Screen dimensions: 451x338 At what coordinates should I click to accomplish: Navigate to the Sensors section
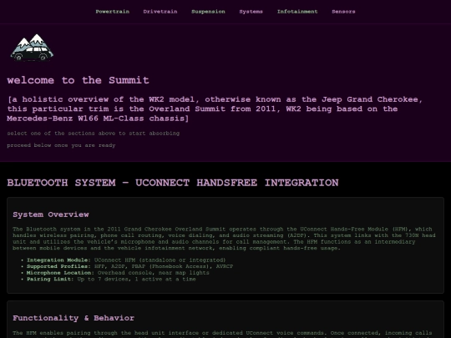(343, 12)
